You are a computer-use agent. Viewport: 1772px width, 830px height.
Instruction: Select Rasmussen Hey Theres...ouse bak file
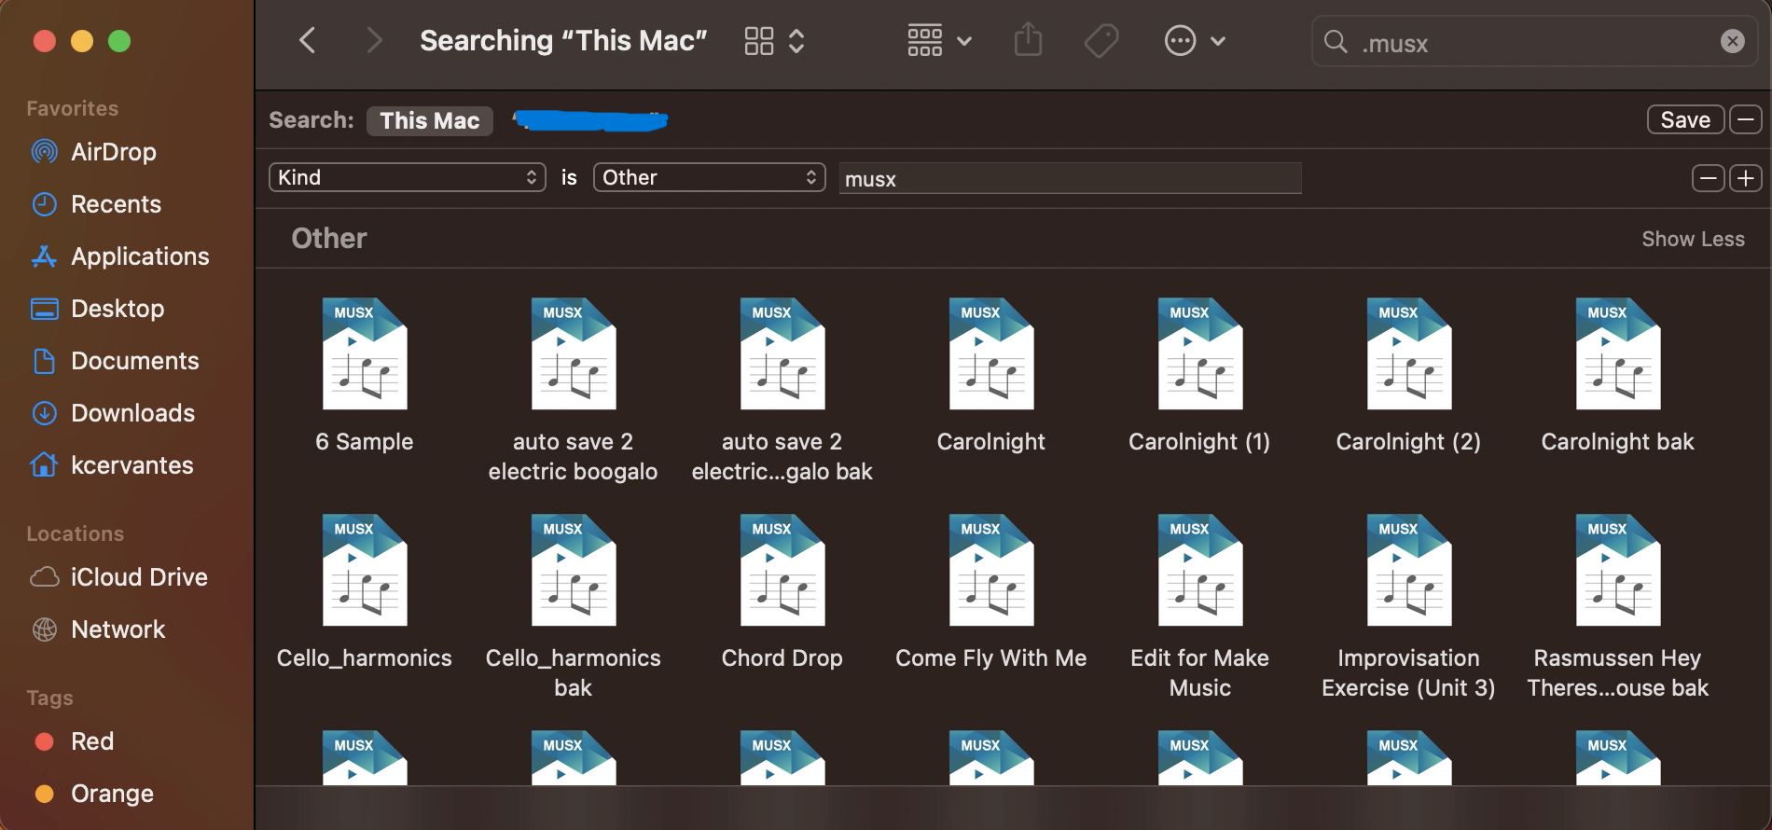(x=1618, y=570)
